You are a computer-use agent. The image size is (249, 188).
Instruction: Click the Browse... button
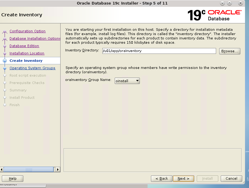point(230,51)
